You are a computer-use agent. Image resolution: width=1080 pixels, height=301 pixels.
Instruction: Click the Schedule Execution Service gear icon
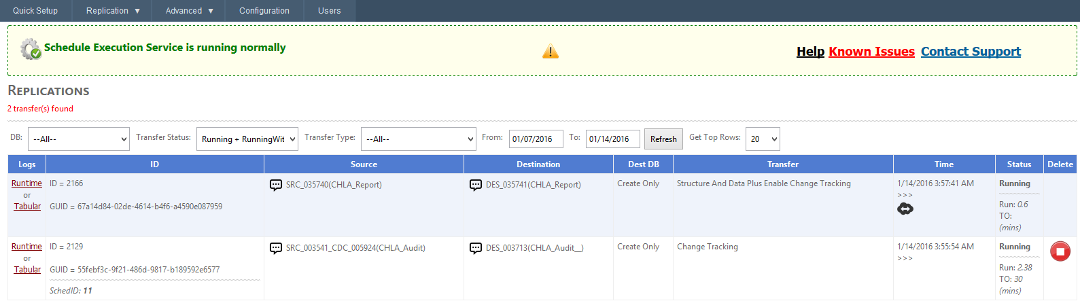click(x=31, y=49)
